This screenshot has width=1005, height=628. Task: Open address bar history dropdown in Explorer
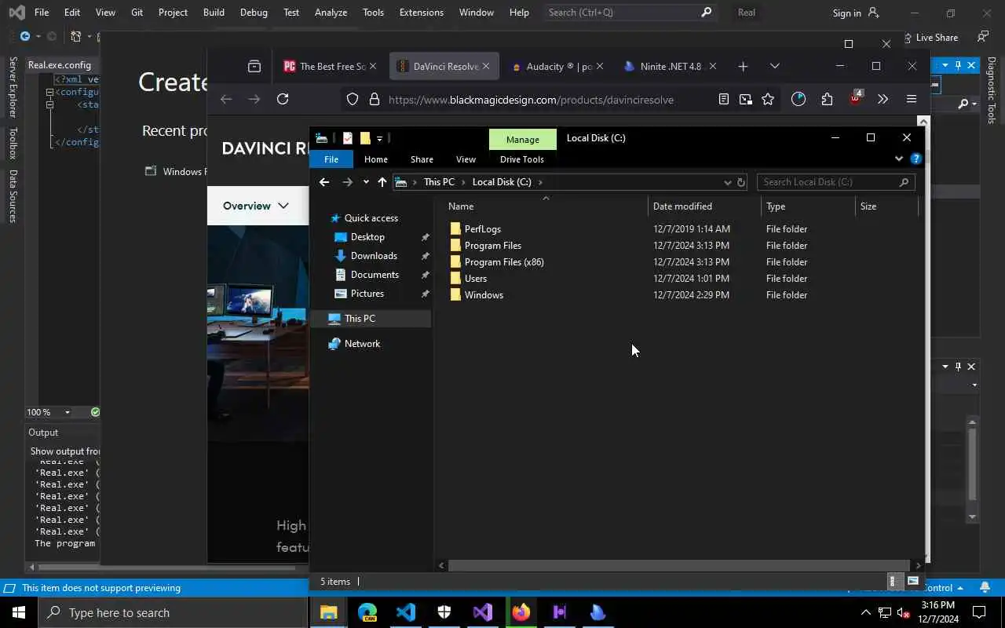pos(727,182)
